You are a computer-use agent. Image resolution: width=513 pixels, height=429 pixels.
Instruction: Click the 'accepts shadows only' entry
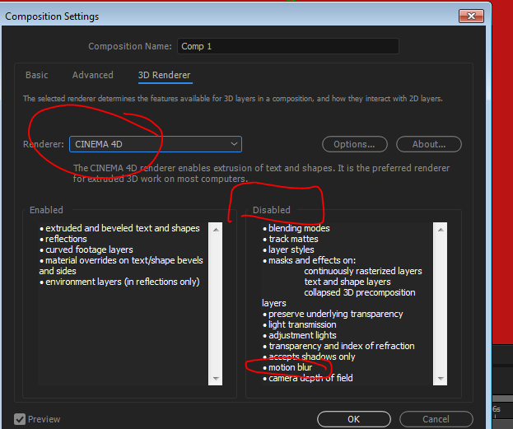pos(309,357)
